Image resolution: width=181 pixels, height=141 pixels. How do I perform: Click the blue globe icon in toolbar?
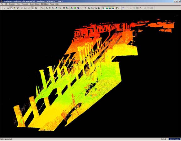pos(78,8)
